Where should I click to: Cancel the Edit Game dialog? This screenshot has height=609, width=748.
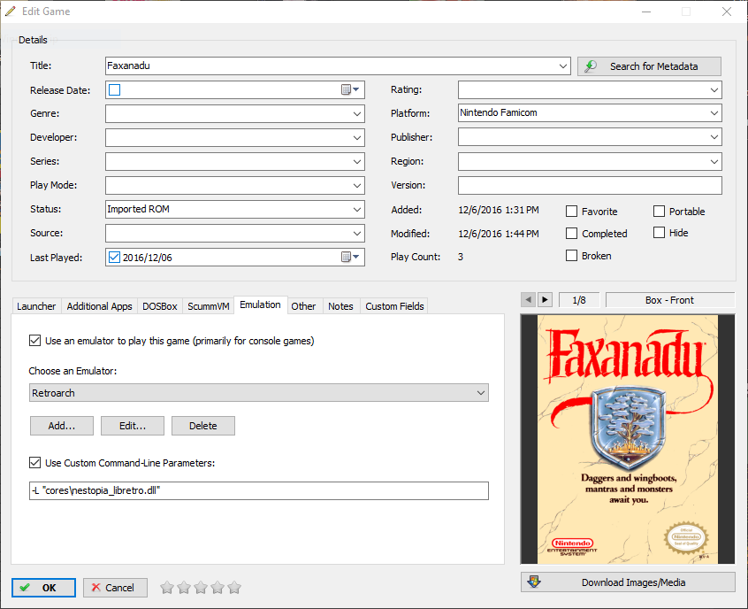(x=115, y=588)
